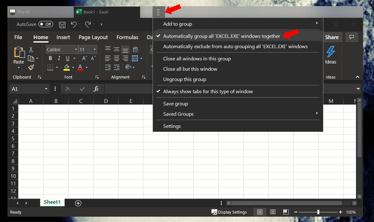The height and width of the screenshot is (222, 374).
Task: Open the 'Add to group' submenu
Action: 238,24
